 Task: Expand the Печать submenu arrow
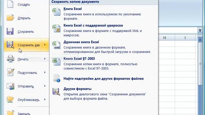[45, 59]
